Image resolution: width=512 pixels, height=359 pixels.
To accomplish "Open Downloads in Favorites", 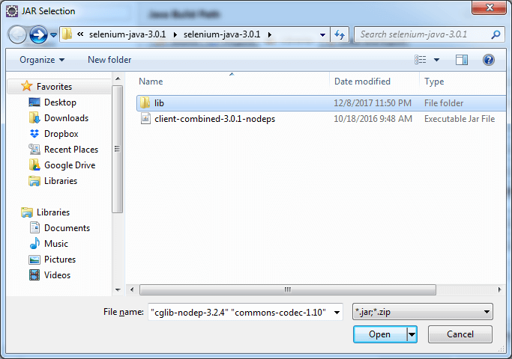I will pyautogui.click(x=66, y=118).
